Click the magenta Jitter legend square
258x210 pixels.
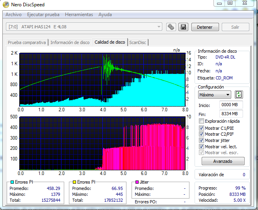coord(137,182)
